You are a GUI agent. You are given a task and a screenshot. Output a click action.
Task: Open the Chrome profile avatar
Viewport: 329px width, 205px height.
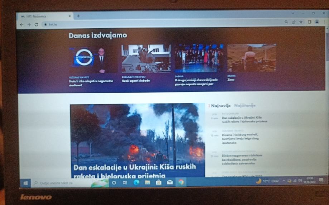(x=317, y=22)
